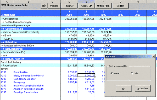Click the Contr. CP button
This screenshot has height=100, width=157.
[86, 6]
